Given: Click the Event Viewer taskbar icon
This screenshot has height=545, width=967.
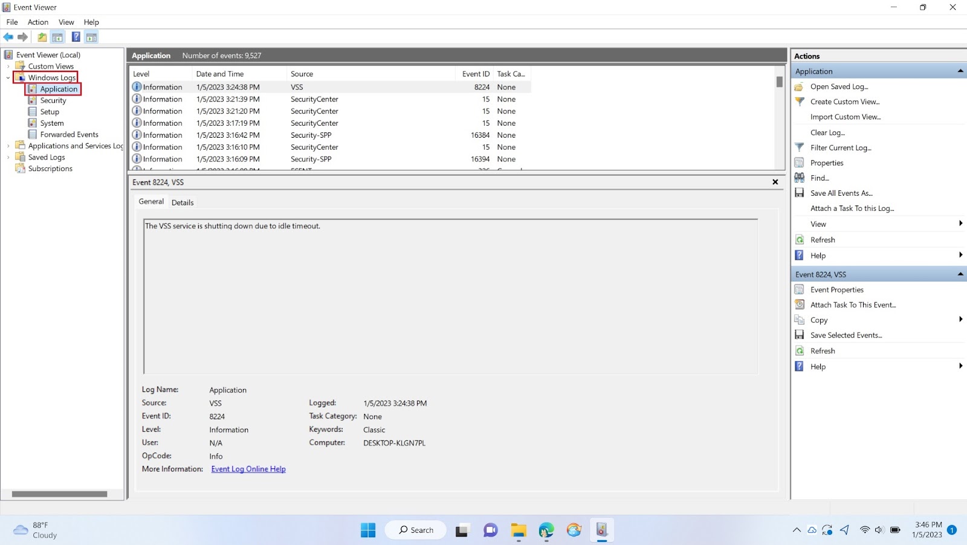Looking at the screenshot, I should click(x=602, y=530).
